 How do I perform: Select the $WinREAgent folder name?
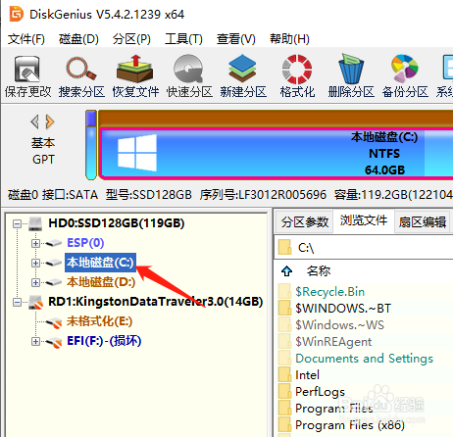pyautogui.click(x=333, y=341)
